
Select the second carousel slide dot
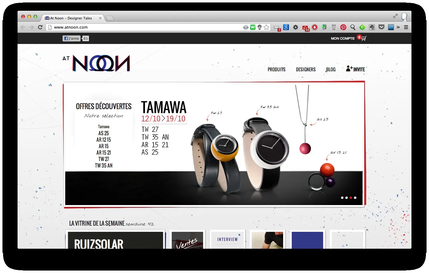point(347,198)
